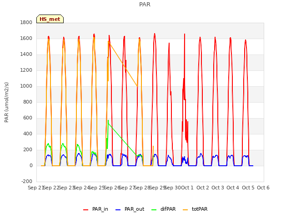
Task: Click the green difPAR legend swatch
Action: 154,210
